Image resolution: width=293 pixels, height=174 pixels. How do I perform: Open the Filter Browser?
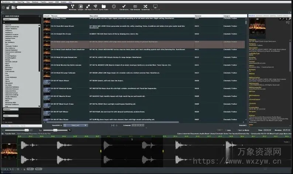click(135, 7)
